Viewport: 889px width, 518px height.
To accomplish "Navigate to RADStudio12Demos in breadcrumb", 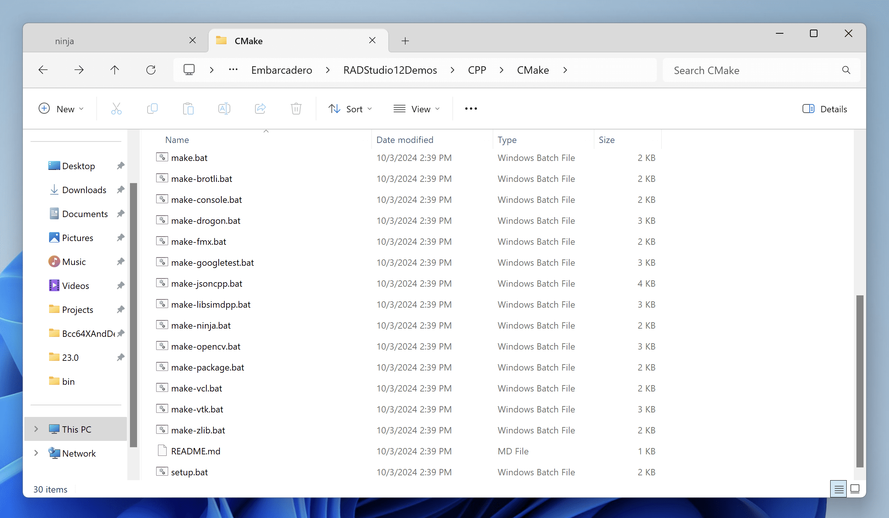I will pos(390,70).
